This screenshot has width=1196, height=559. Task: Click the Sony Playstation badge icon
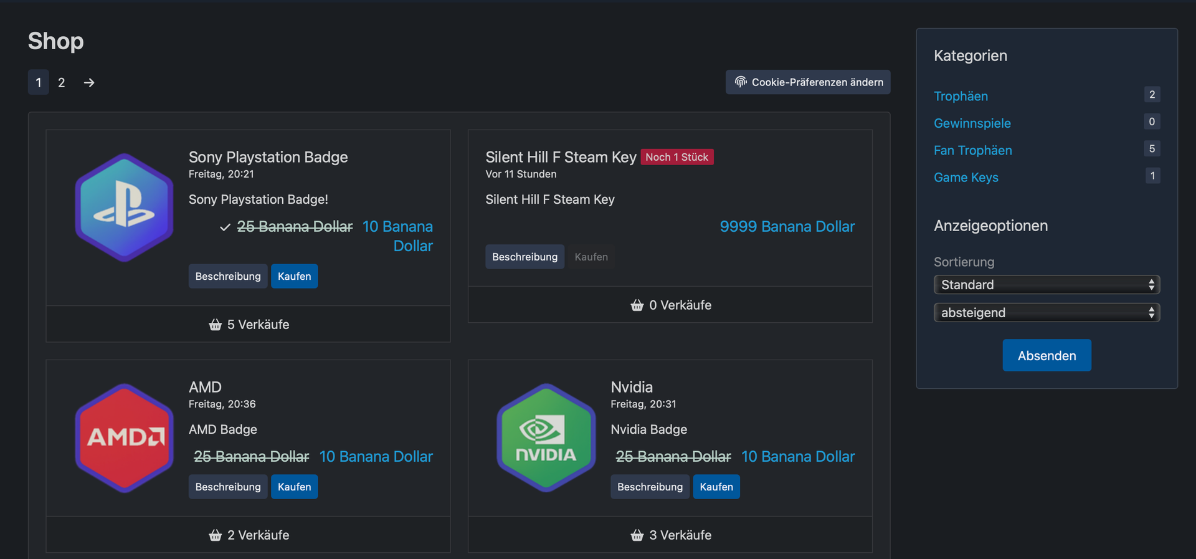124,208
